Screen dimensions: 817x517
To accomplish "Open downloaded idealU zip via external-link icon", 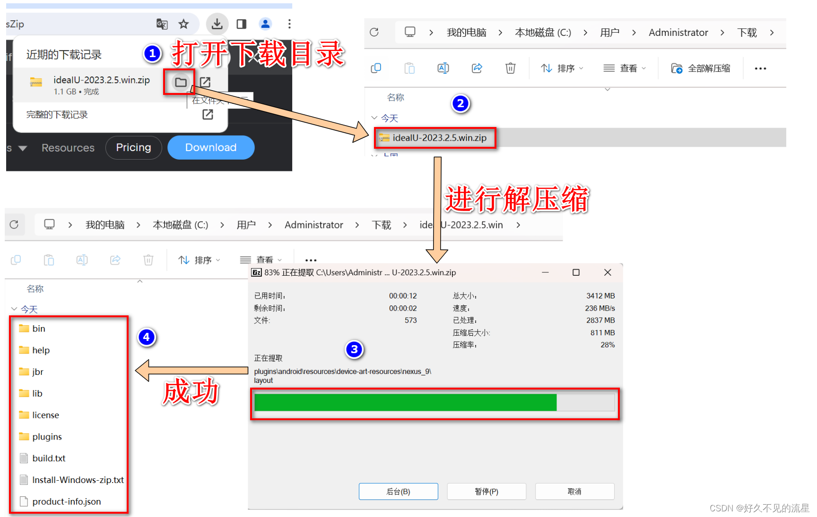I will coord(205,82).
